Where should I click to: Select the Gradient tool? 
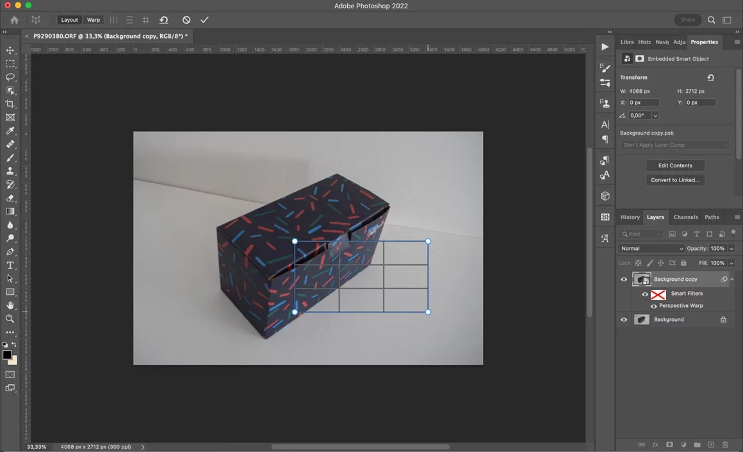[x=10, y=211]
